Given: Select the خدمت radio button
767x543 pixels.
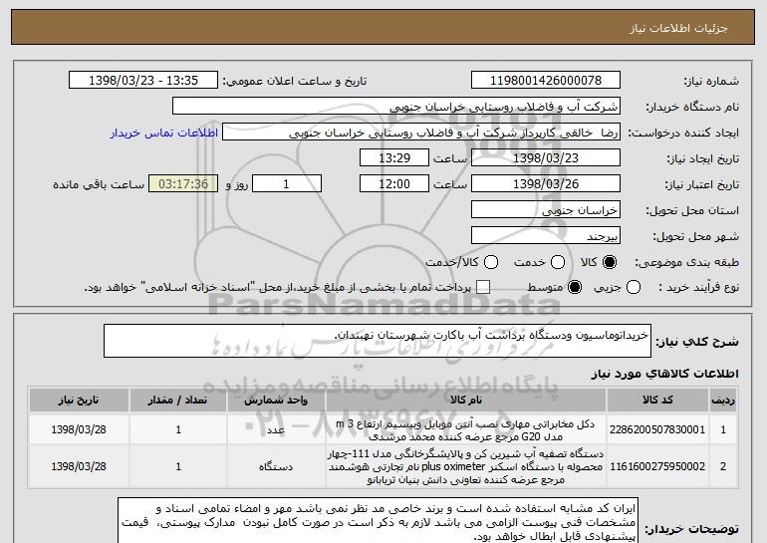Looking at the screenshot, I should [558, 262].
